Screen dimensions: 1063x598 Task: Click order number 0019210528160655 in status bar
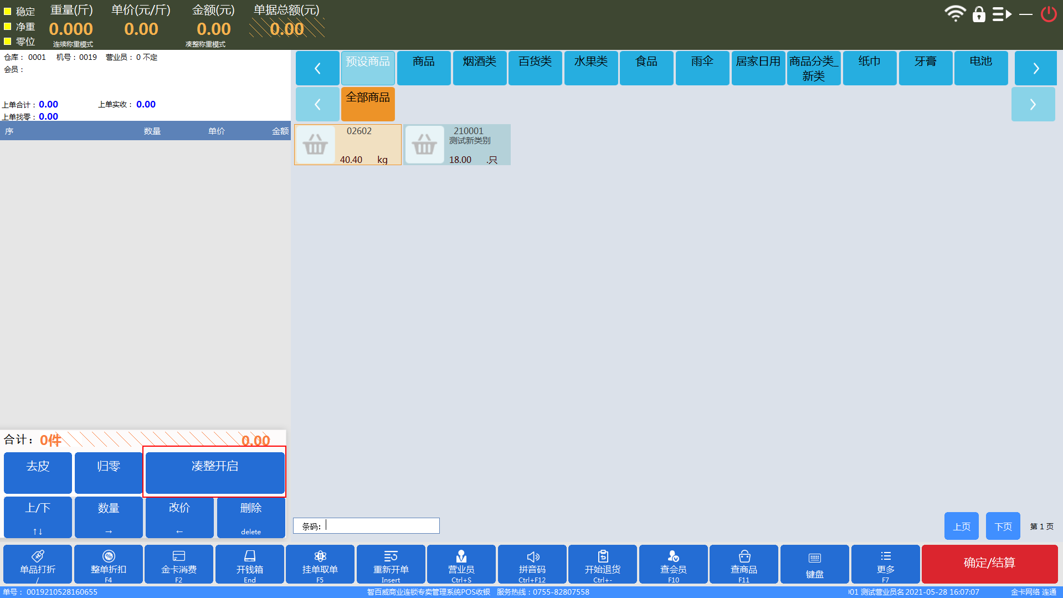62,592
